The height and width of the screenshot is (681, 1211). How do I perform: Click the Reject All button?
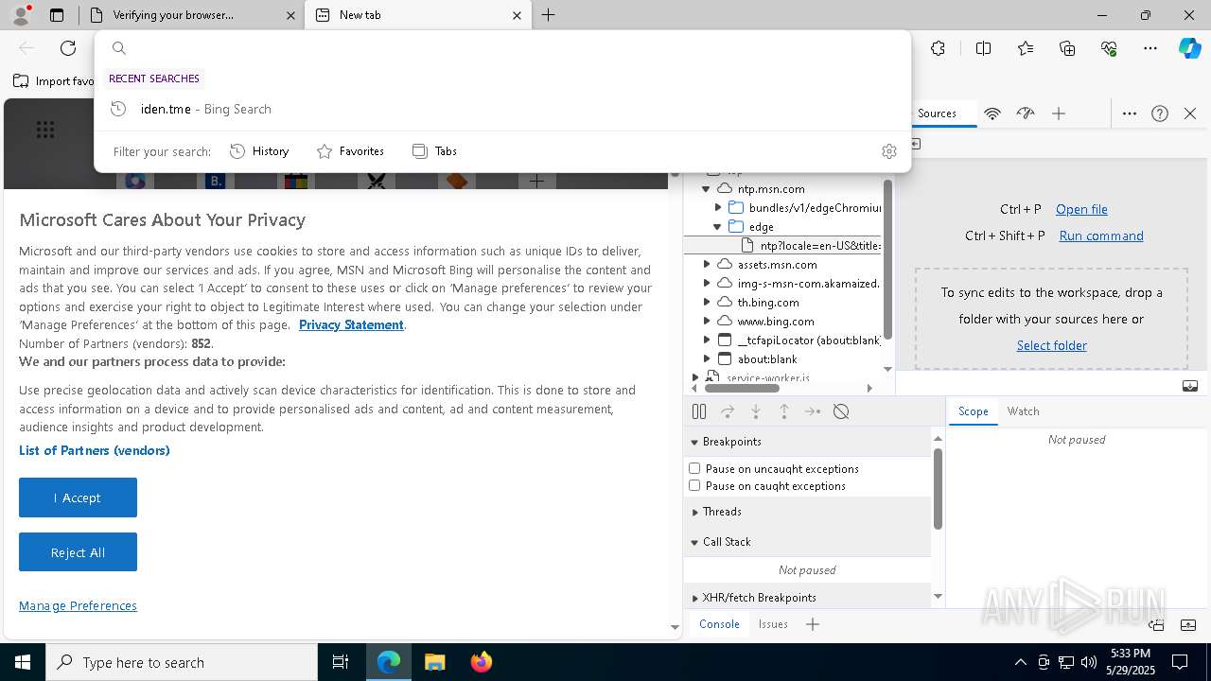pos(78,552)
